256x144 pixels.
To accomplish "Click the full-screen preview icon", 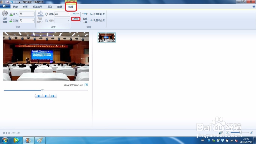I will coord(86,85).
